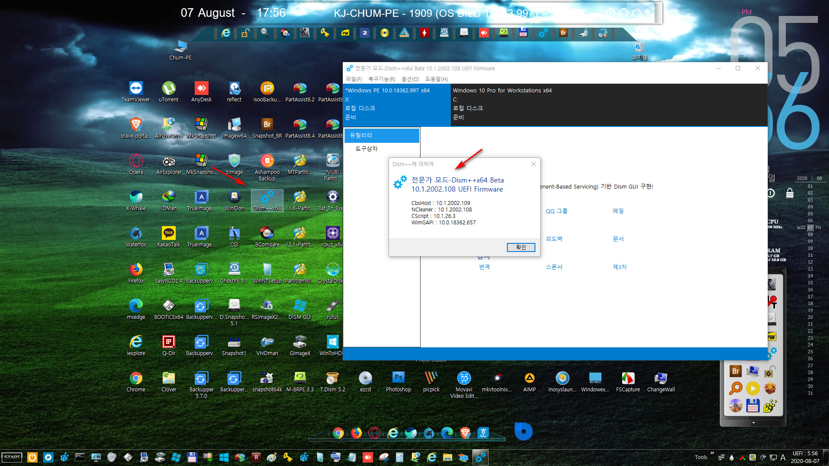Screen dimensions: 829x466
Task: Click the Internet Explorer icon in top launcher bar
Action: [225, 33]
